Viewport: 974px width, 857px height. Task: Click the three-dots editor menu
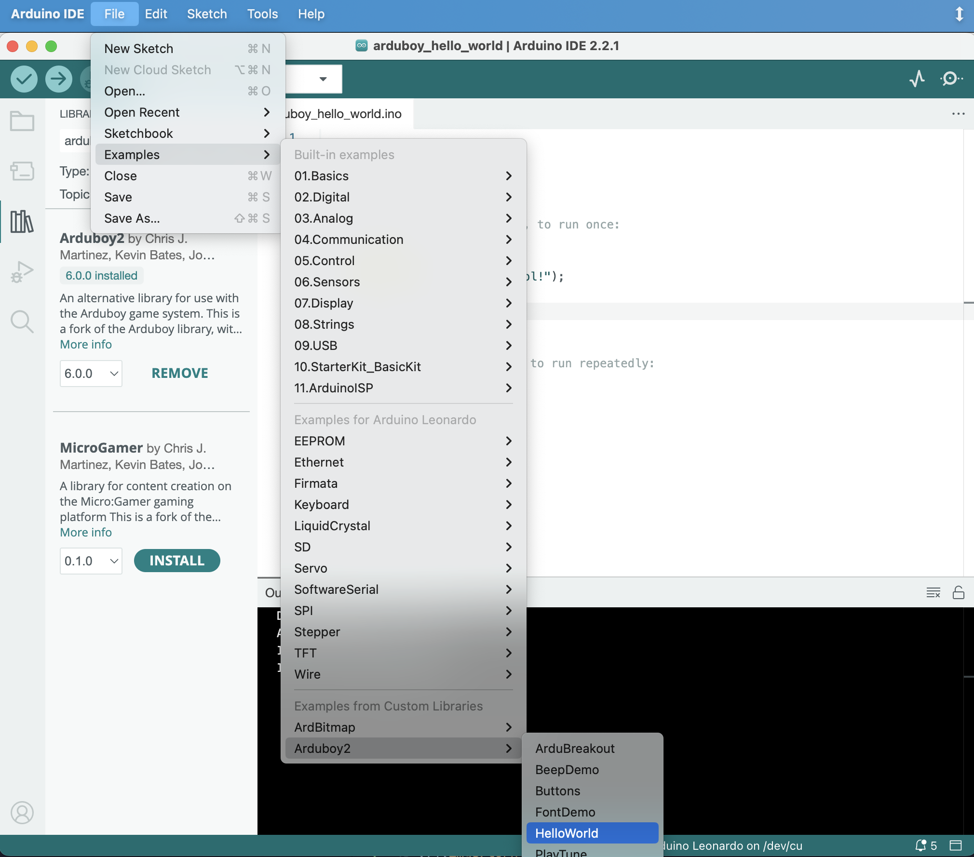click(x=958, y=114)
